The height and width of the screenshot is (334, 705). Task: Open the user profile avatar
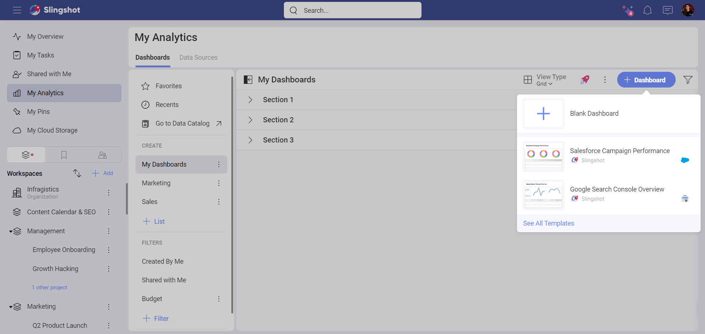688,10
